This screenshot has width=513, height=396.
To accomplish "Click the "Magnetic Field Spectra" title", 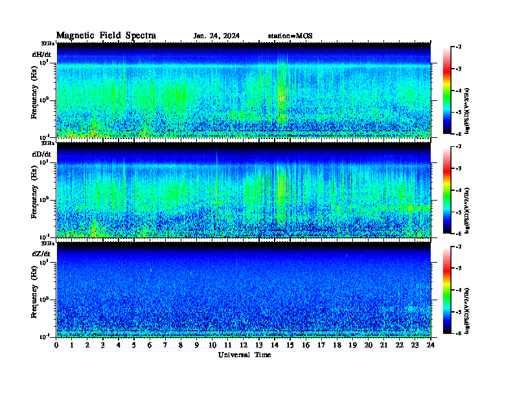I will point(106,36).
